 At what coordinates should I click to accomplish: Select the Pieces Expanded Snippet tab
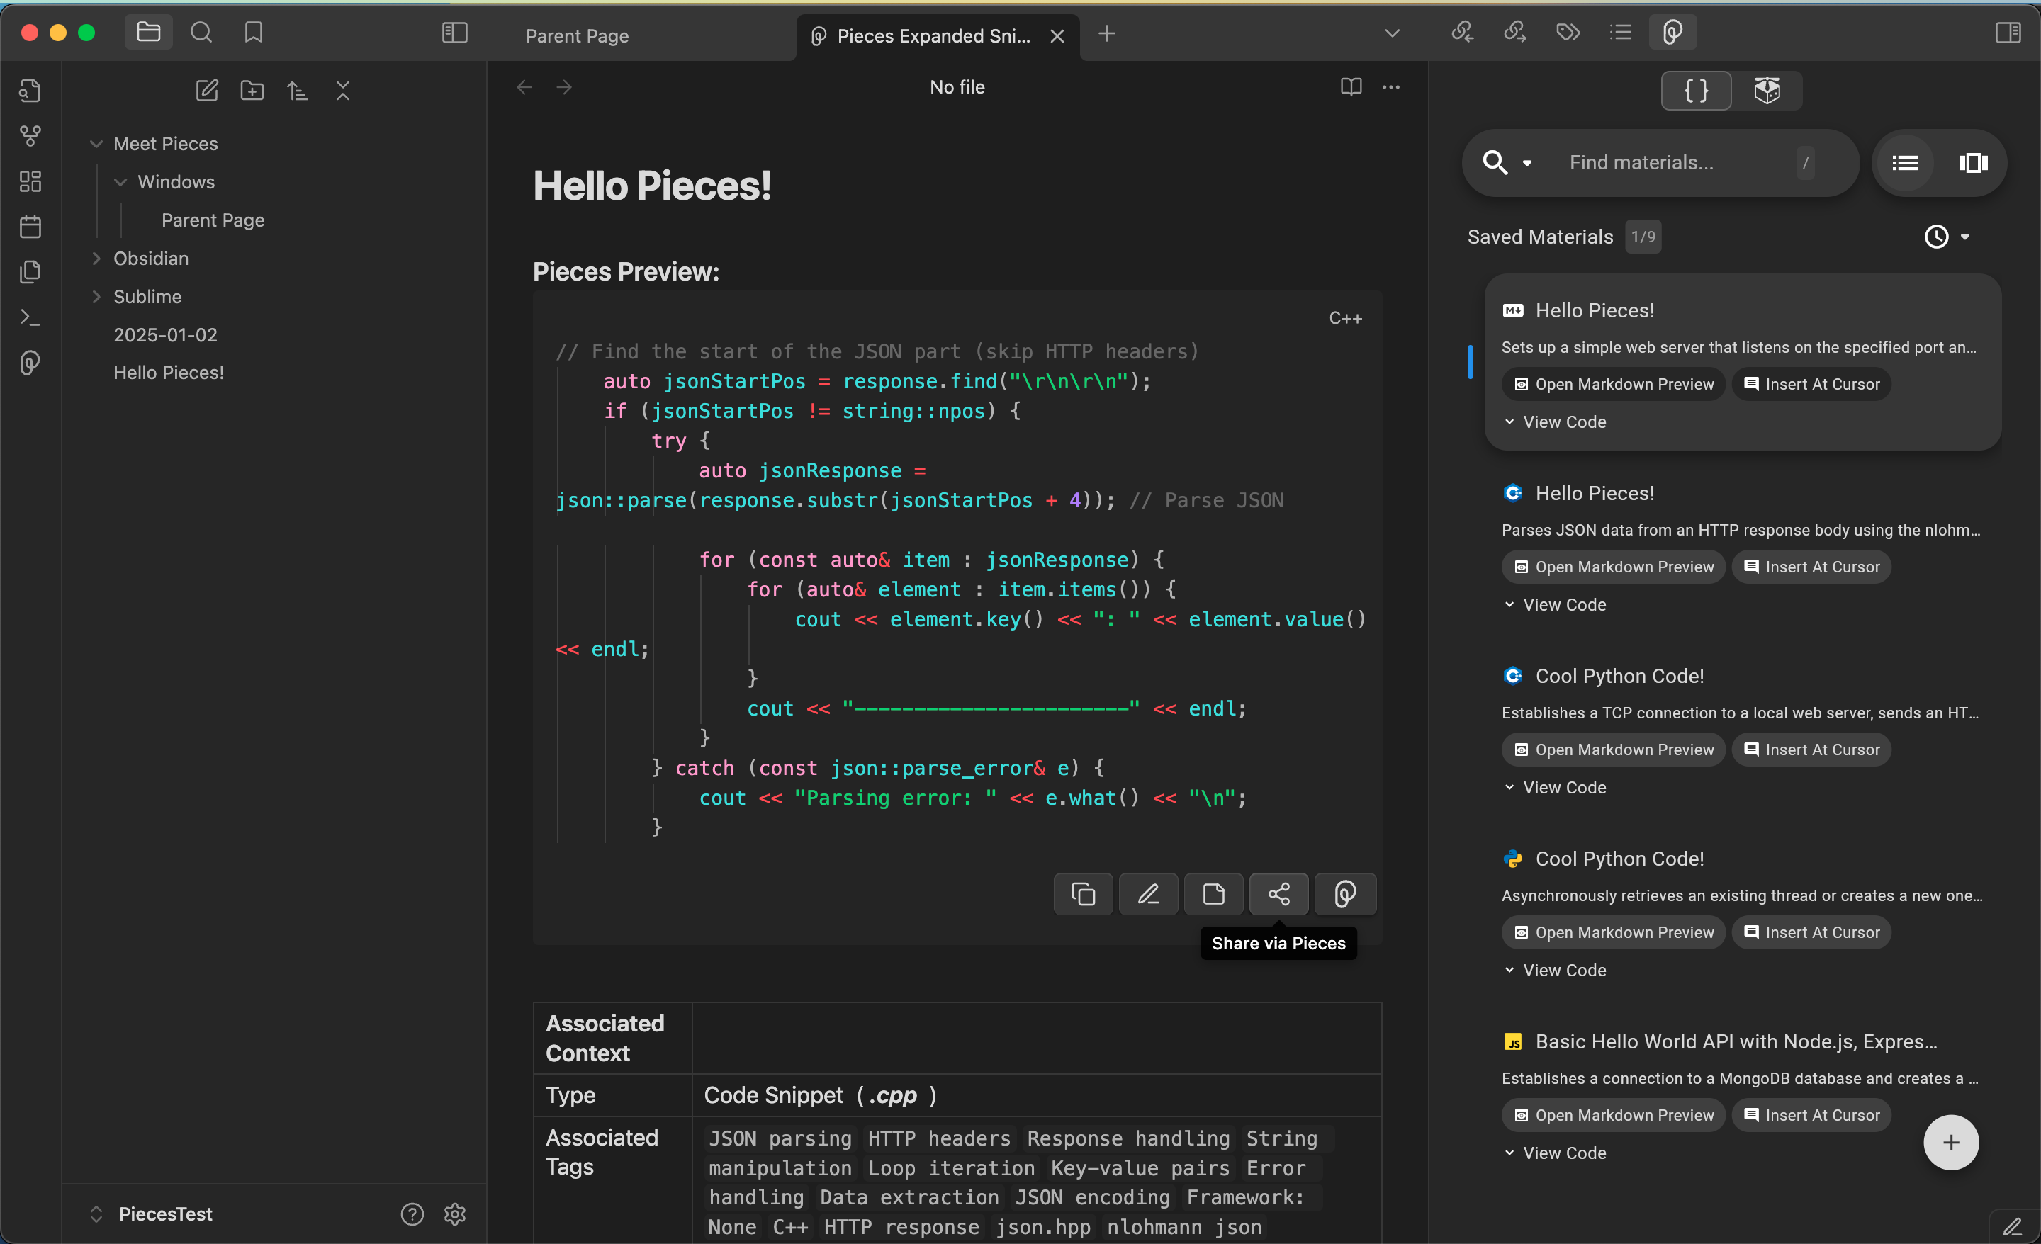click(x=933, y=35)
